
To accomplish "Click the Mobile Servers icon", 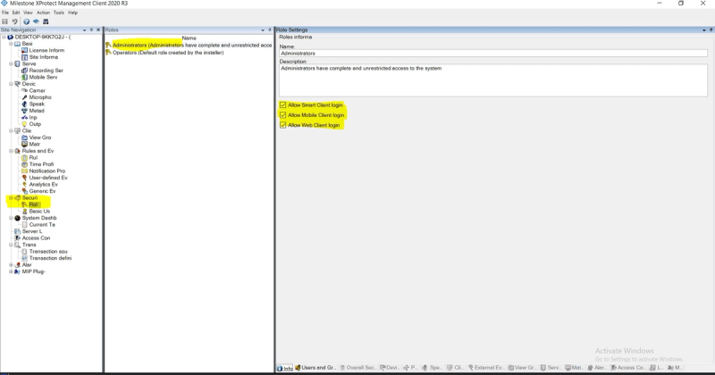I will (x=25, y=78).
